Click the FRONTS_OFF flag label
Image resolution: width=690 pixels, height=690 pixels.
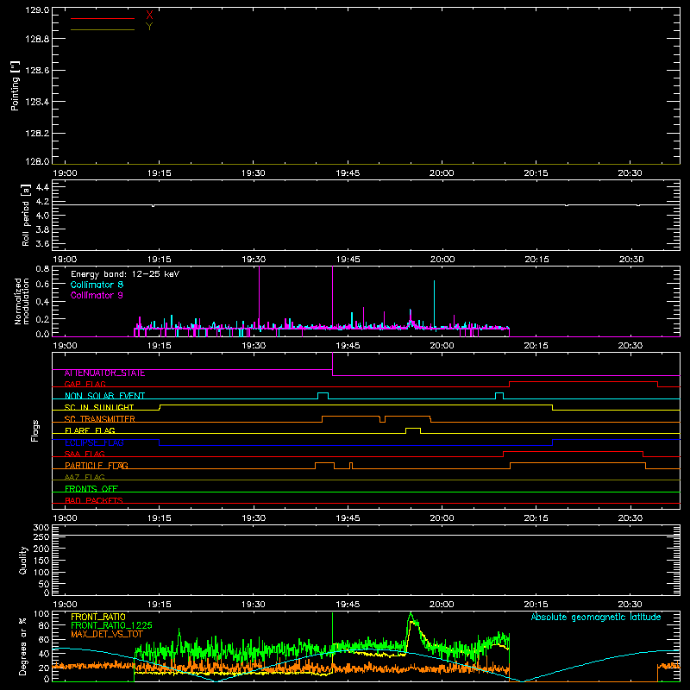tap(91, 489)
